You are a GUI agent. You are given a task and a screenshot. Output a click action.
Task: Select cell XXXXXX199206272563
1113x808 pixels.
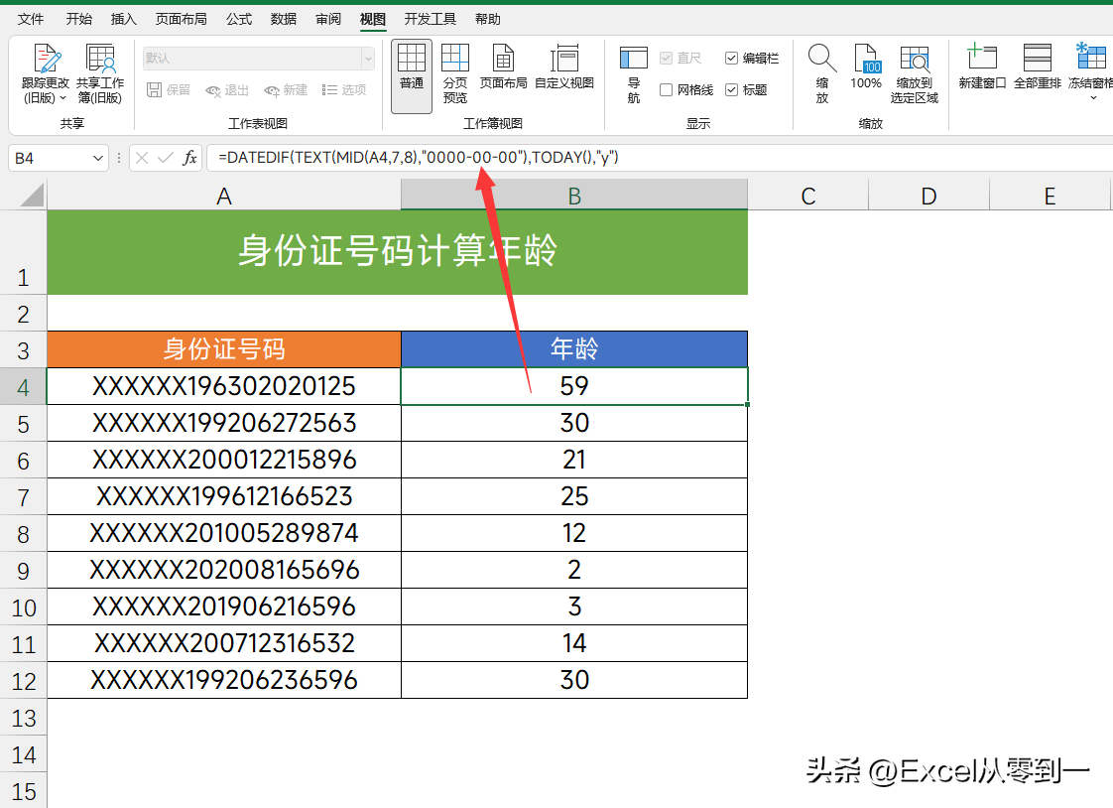click(224, 423)
